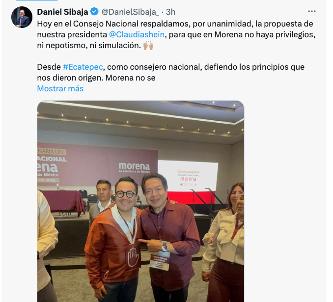333x302 pixels.
Task: Select the blue active tab indicator at top
Action: point(36,0)
